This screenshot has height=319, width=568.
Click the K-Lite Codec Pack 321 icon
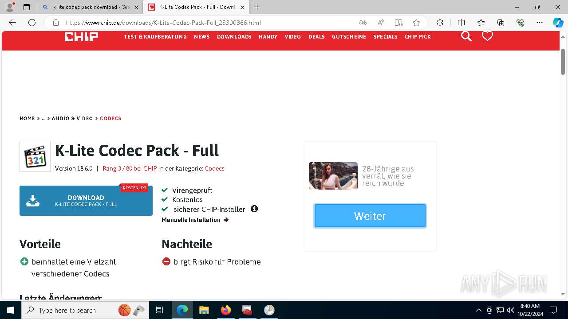35,156
